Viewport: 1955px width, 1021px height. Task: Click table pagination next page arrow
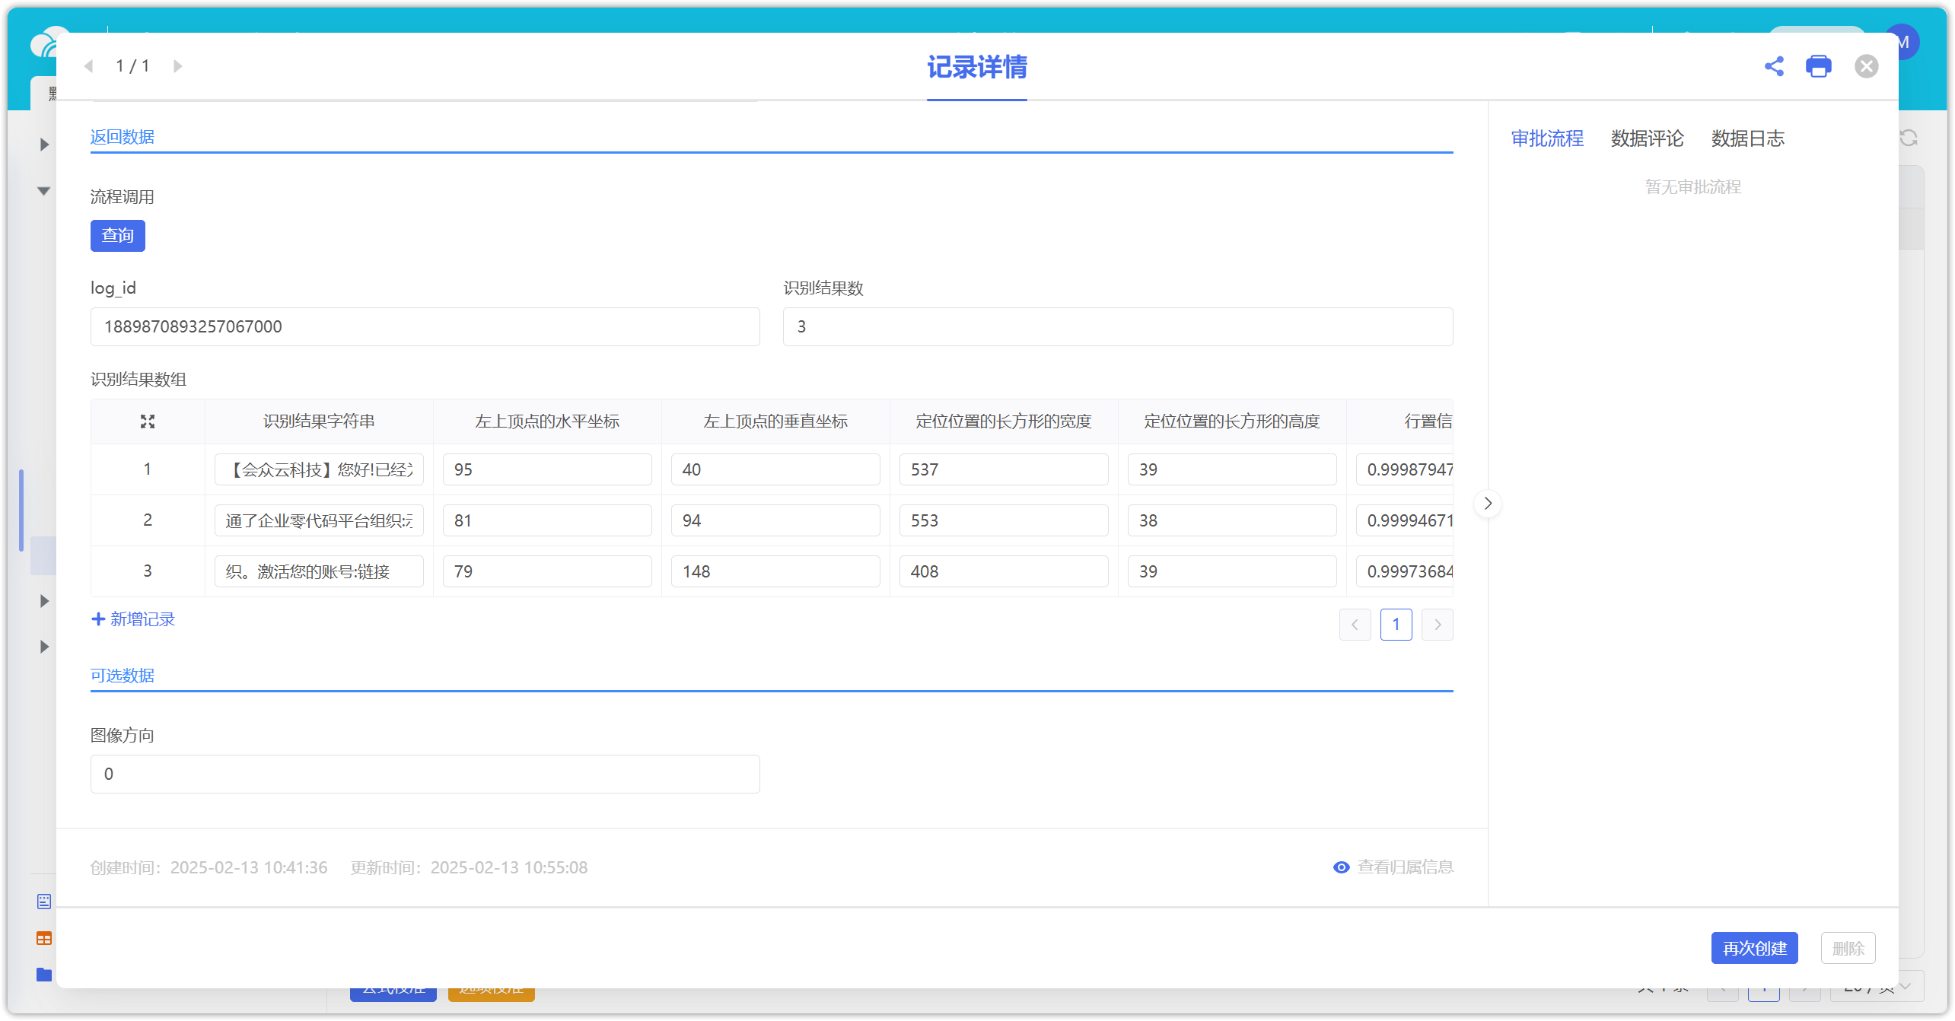point(1437,625)
